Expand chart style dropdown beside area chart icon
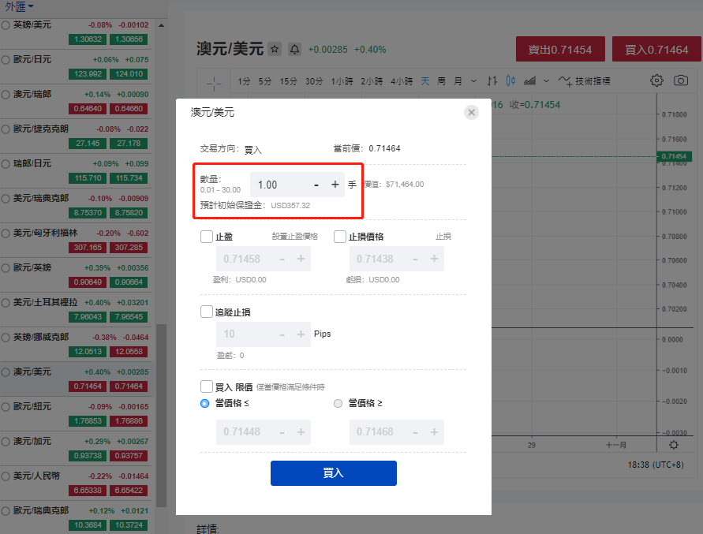Image resolution: width=703 pixels, height=534 pixels. pos(545,81)
